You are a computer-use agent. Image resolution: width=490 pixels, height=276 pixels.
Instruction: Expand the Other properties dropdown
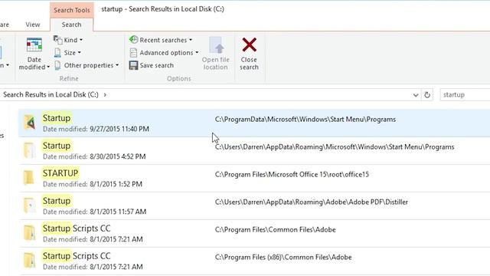(87, 65)
